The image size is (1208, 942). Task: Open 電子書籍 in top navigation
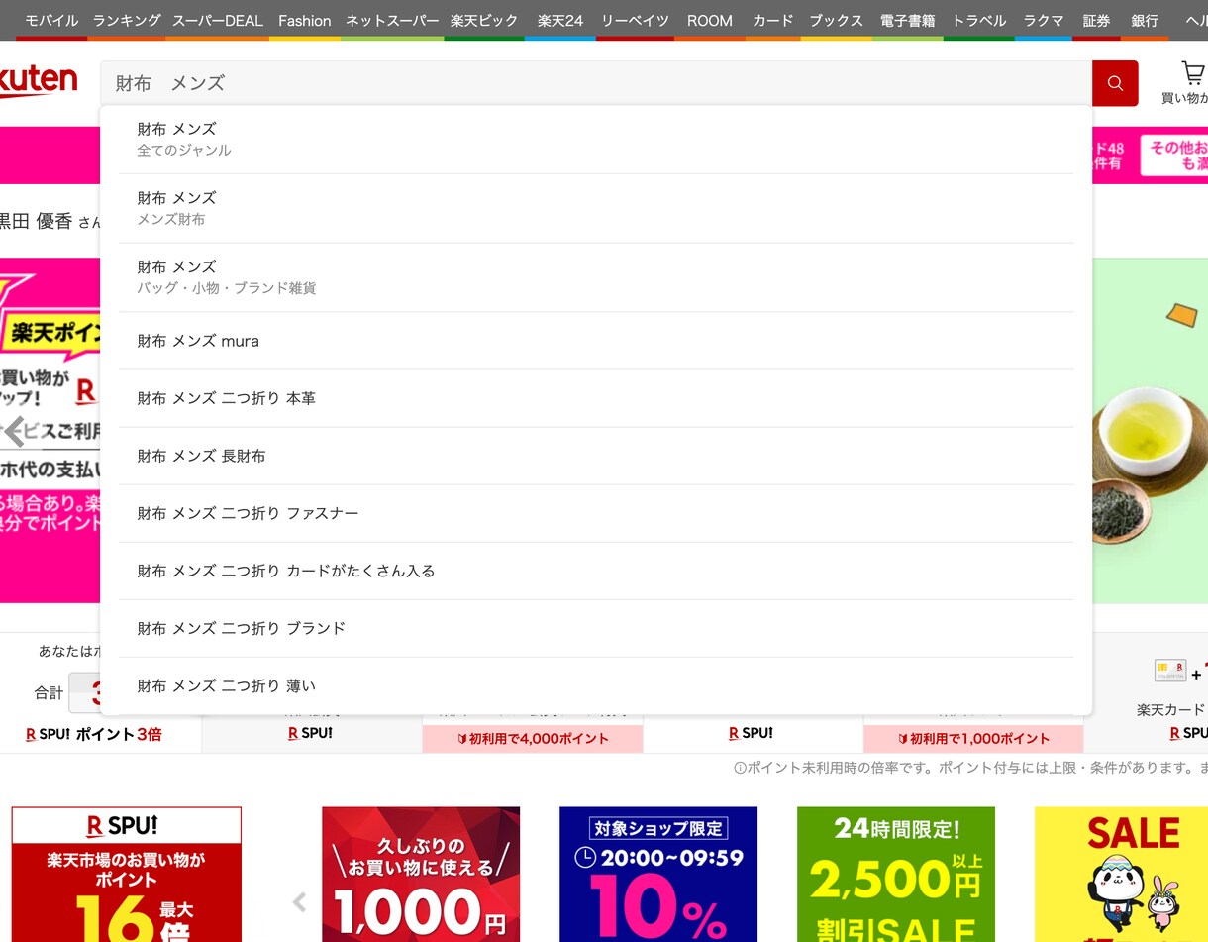908,20
